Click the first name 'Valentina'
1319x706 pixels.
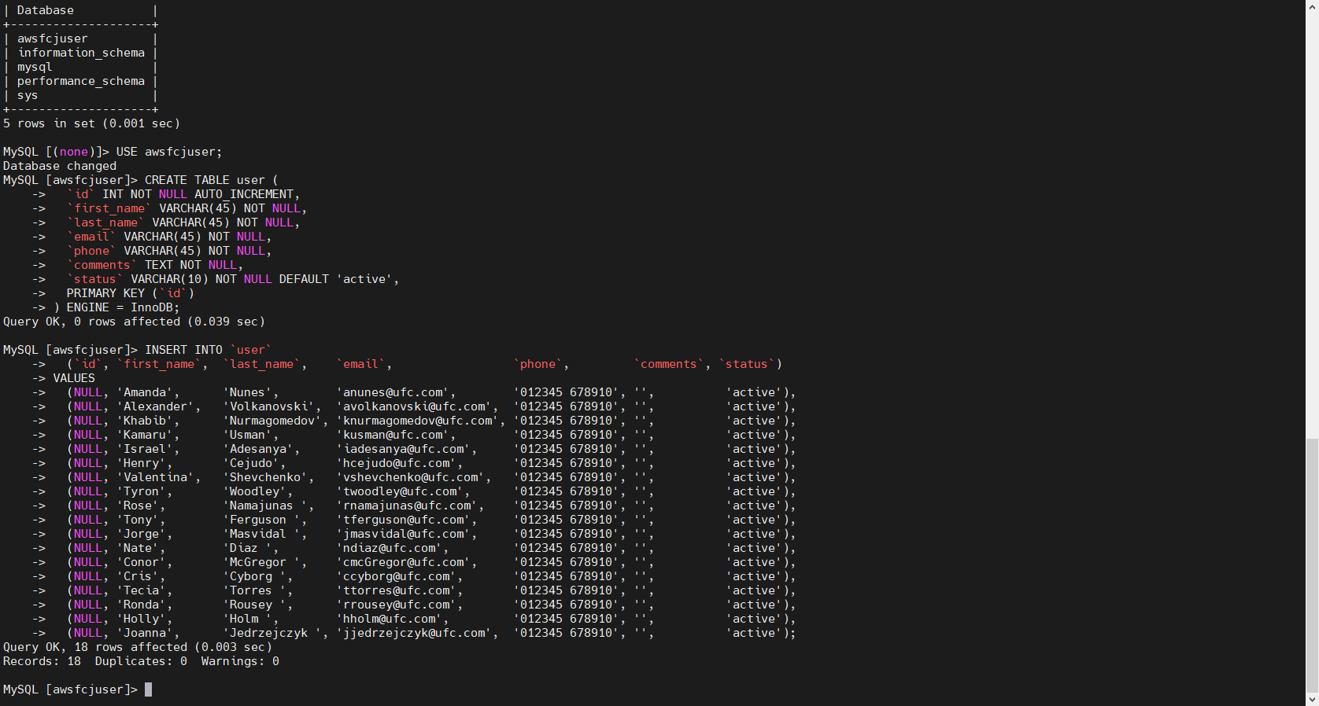(156, 477)
